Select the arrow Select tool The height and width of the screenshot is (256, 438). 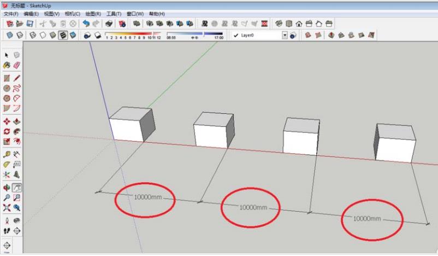click(x=7, y=55)
